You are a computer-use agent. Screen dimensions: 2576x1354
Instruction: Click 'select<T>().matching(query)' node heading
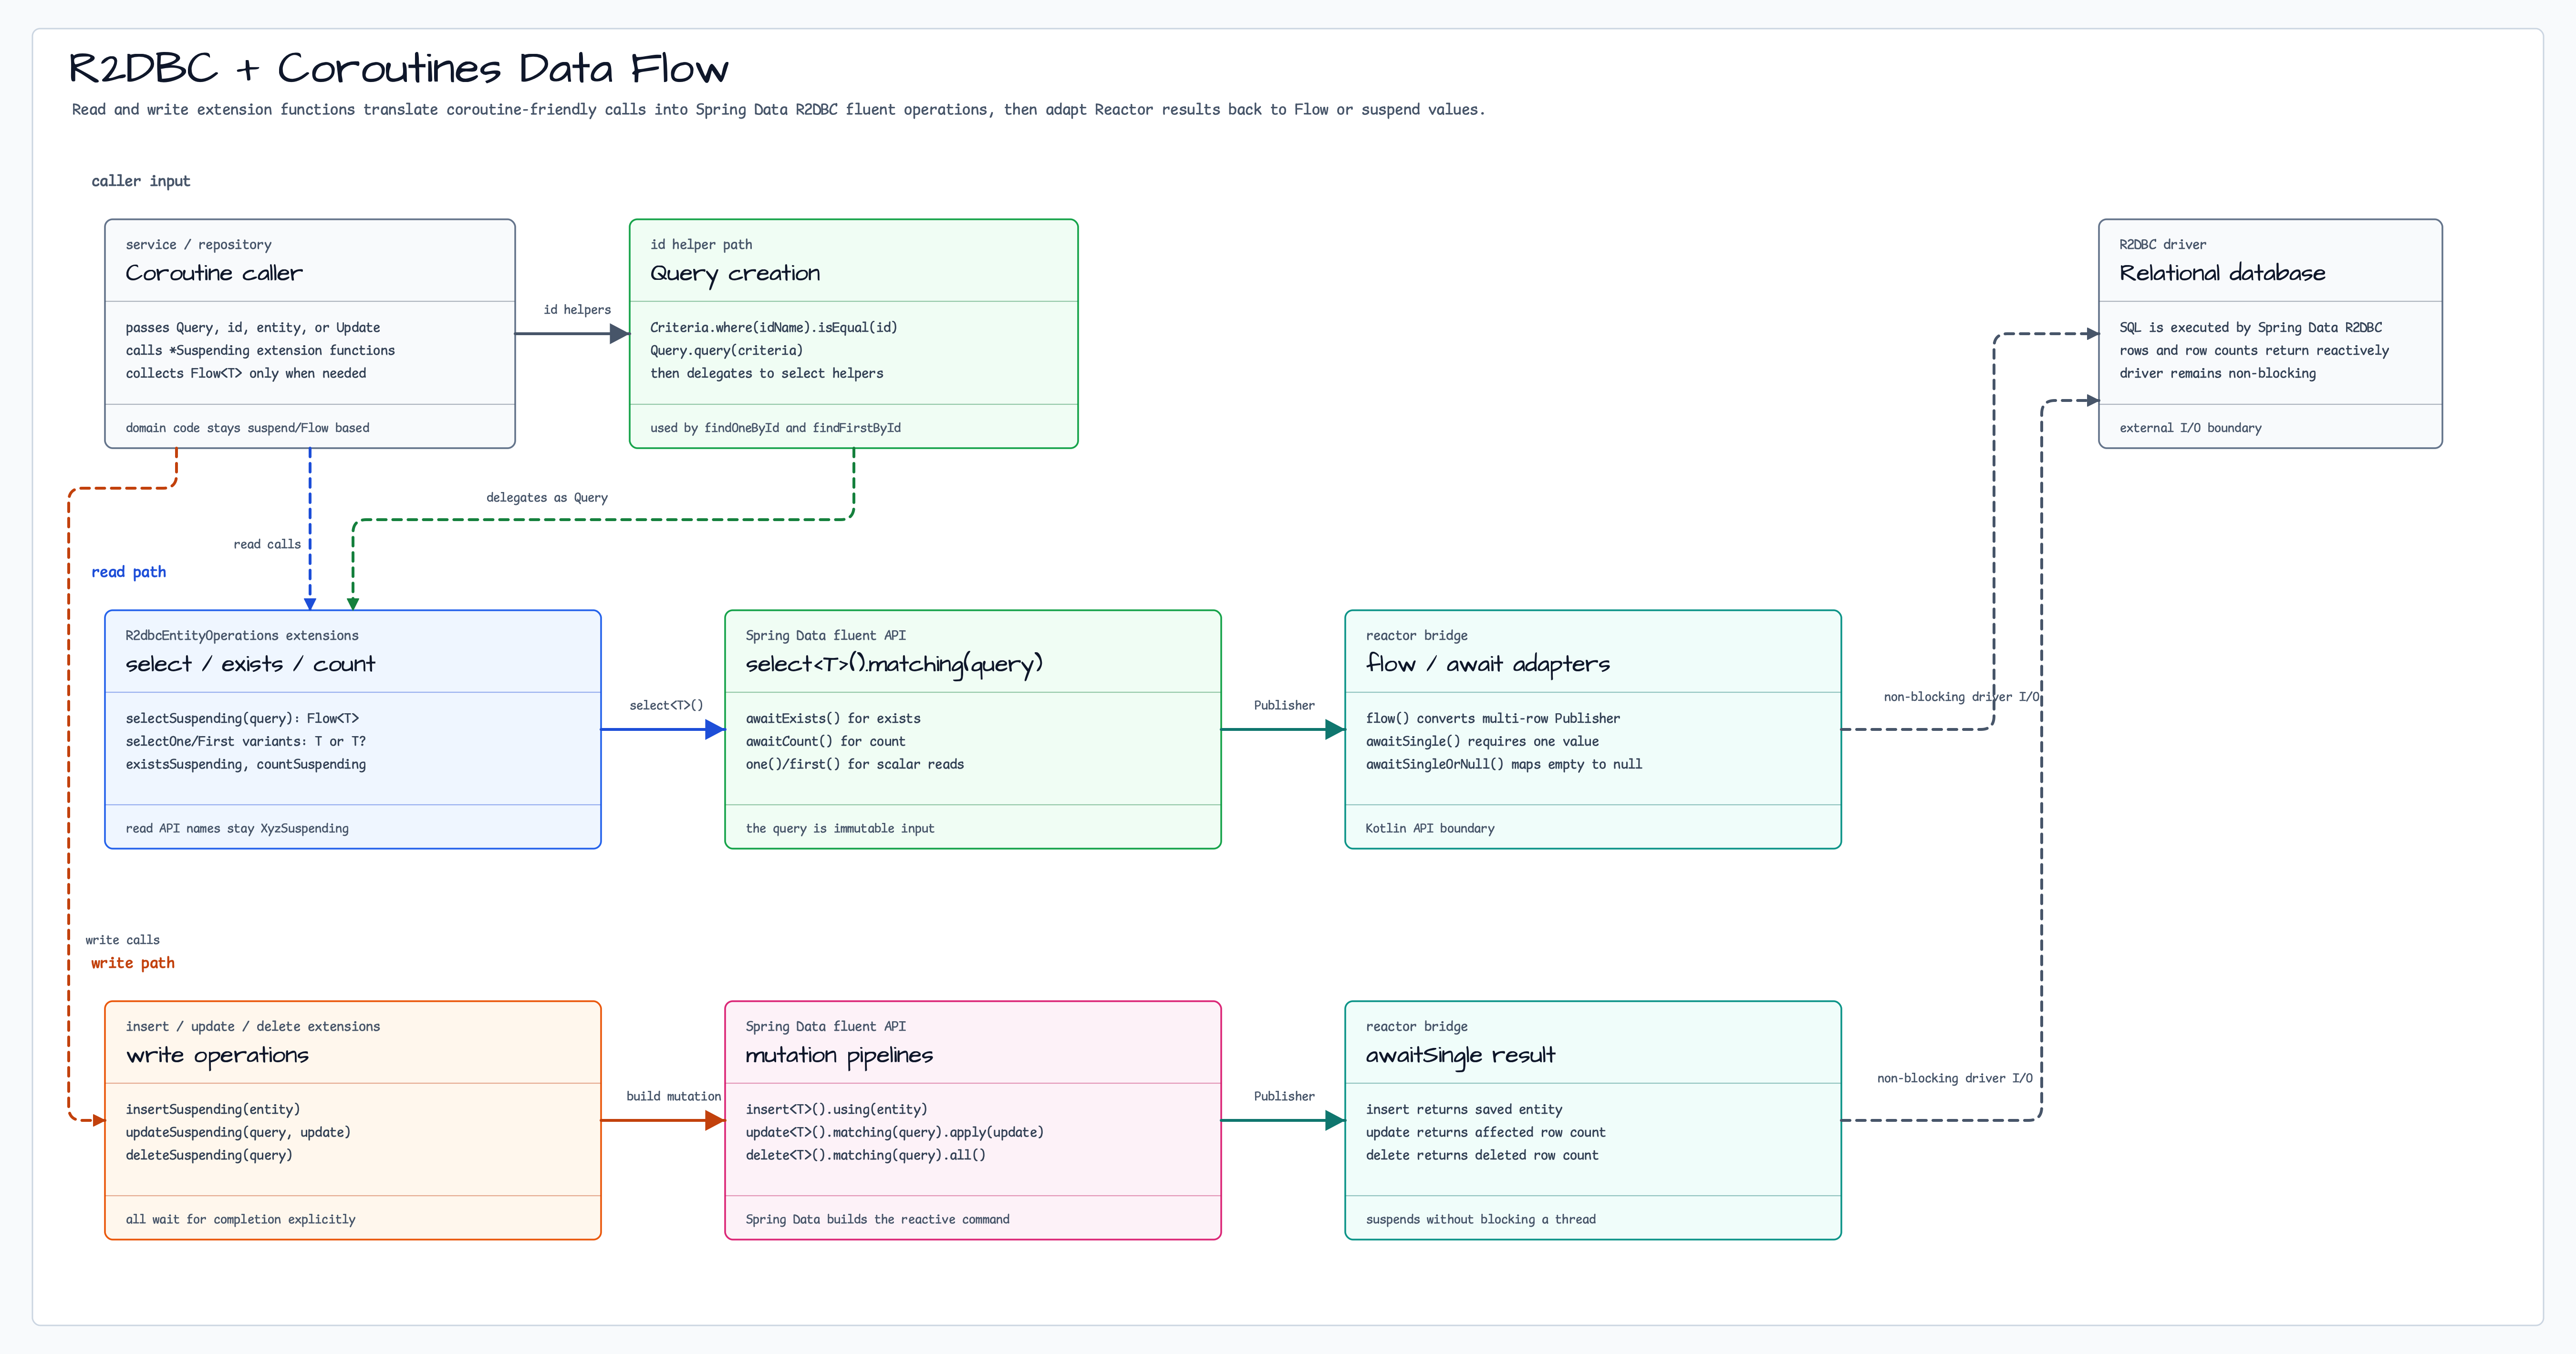[894, 666]
